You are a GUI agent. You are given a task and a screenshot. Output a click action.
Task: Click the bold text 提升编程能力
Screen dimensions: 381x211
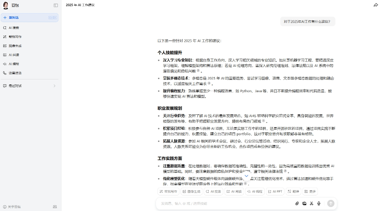174,91
